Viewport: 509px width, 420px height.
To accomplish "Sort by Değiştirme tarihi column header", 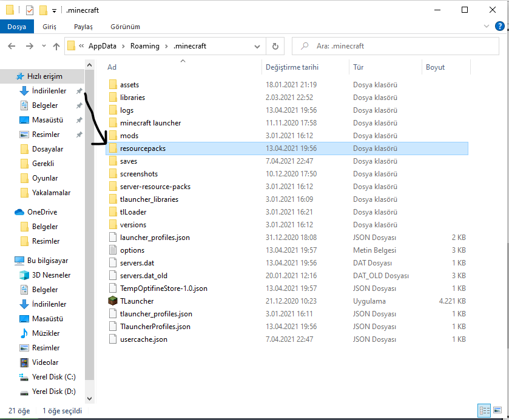I will point(292,67).
